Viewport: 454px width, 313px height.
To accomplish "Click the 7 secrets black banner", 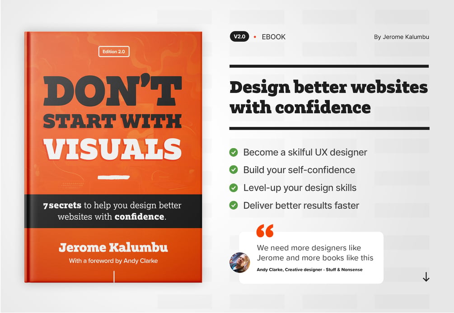I will click(x=113, y=211).
